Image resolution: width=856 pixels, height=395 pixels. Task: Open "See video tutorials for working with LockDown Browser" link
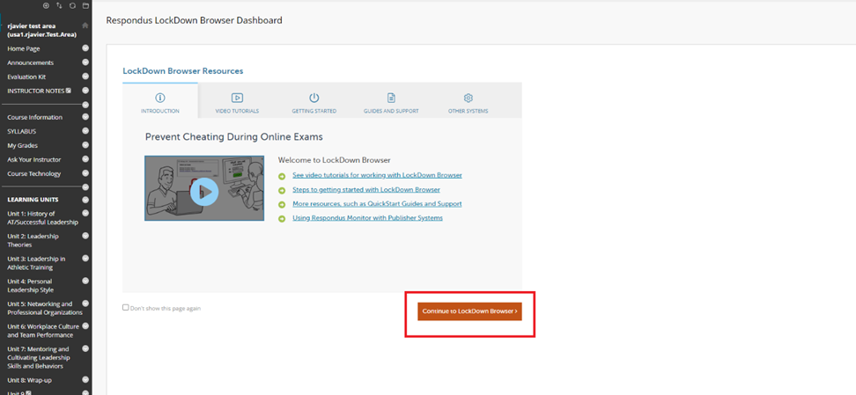pyautogui.click(x=377, y=175)
